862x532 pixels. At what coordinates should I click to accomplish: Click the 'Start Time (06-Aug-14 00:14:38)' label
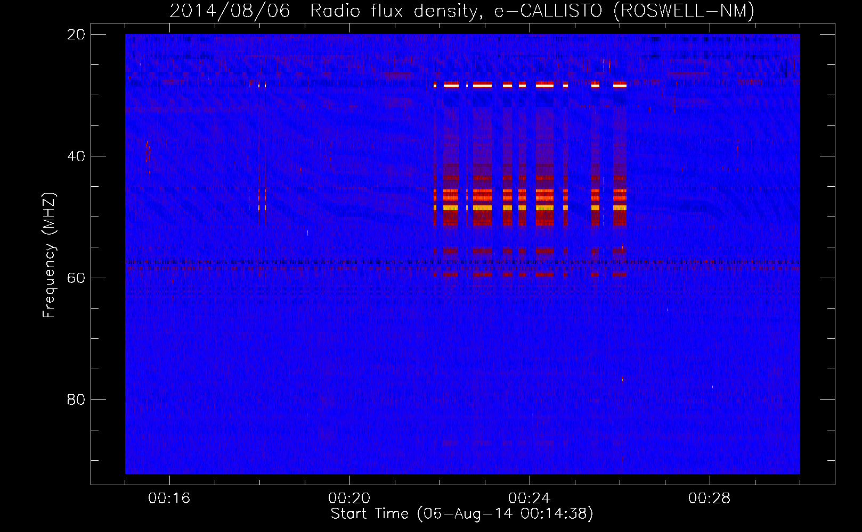(462, 514)
